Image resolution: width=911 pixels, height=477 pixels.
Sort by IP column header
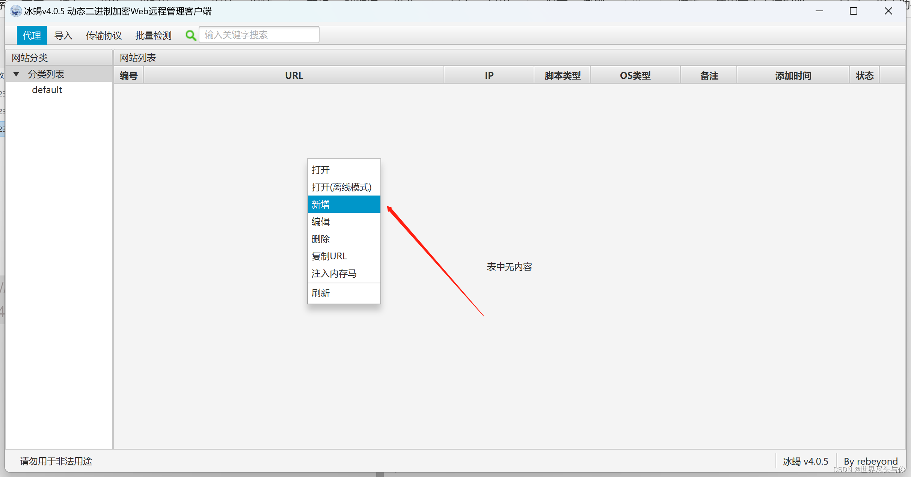[x=489, y=75]
